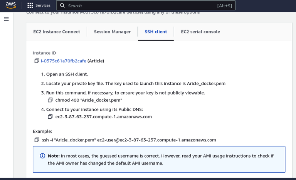Open instance i-0575c61a70fb2cafe link
The image size is (296, 180).
click(x=64, y=61)
